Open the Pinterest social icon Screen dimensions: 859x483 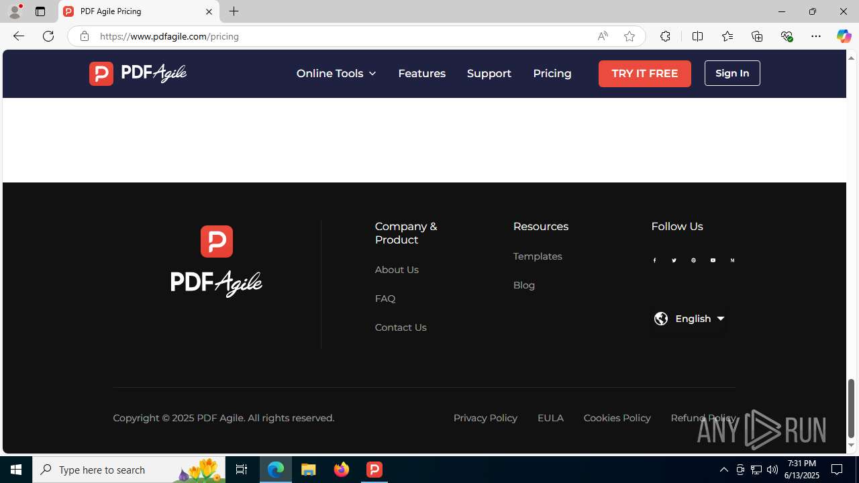pyautogui.click(x=693, y=260)
